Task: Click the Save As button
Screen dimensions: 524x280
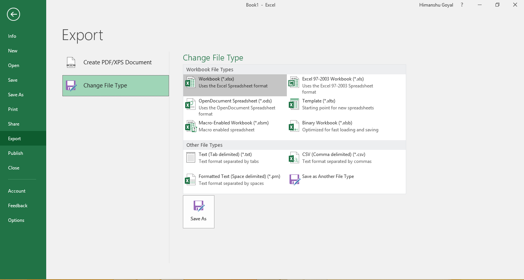Action: click(198, 211)
